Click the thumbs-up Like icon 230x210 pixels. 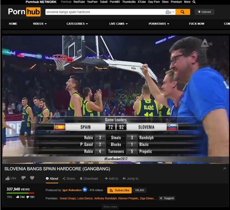8,178
